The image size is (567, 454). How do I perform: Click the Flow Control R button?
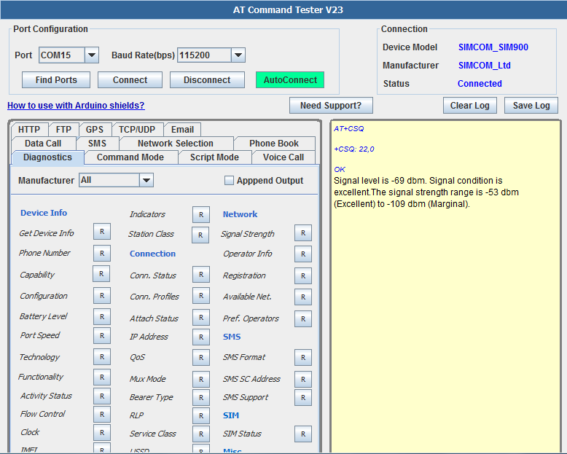(x=102, y=414)
